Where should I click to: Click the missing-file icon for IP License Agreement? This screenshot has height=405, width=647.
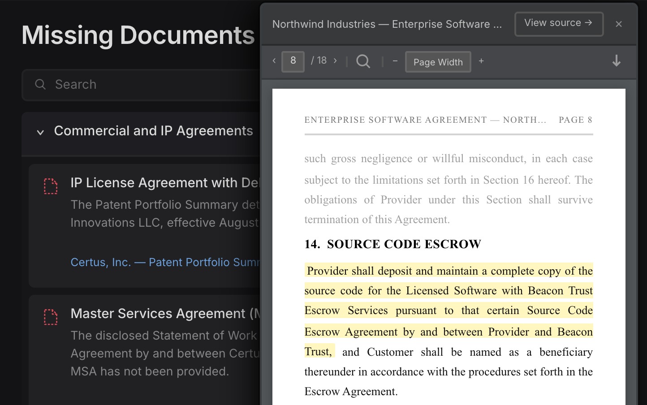click(51, 186)
